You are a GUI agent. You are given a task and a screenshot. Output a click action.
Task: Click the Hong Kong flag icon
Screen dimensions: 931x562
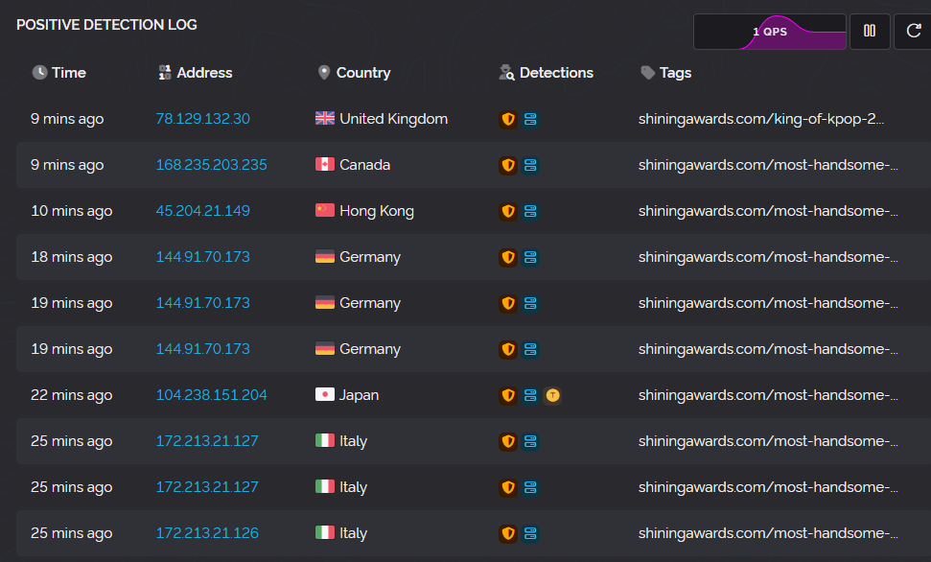point(325,211)
